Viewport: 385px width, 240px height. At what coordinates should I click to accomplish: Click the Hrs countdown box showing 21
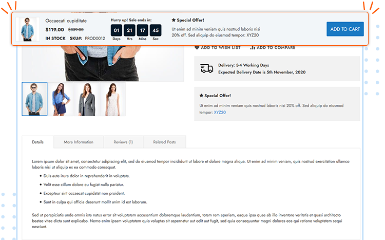(129, 30)
